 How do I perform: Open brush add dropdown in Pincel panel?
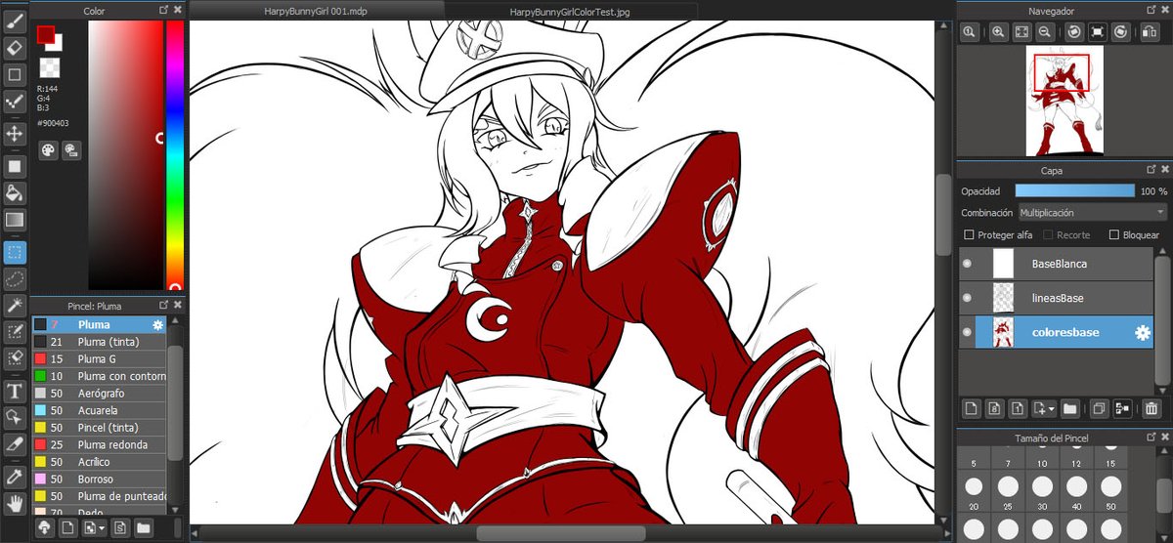click(x=94, y=528)
